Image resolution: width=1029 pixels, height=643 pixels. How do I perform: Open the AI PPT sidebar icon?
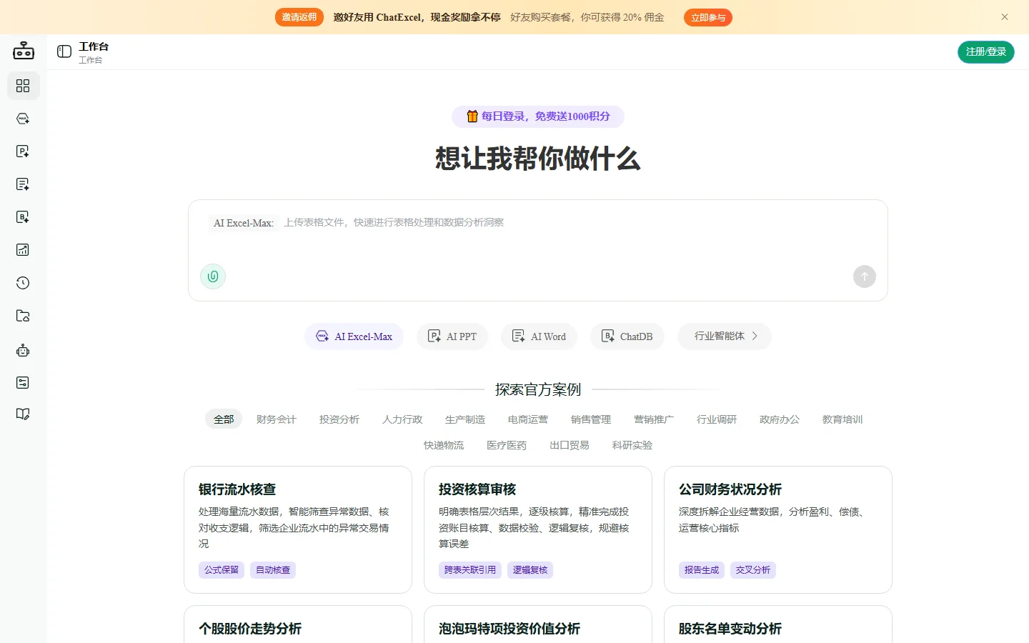point(23,151)
